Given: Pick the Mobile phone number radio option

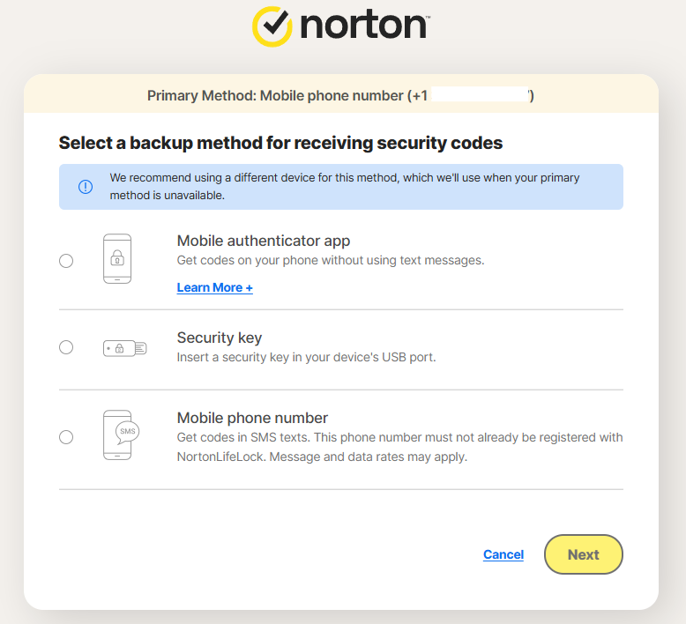Looking at the screenshot, I should coord(66,437).
